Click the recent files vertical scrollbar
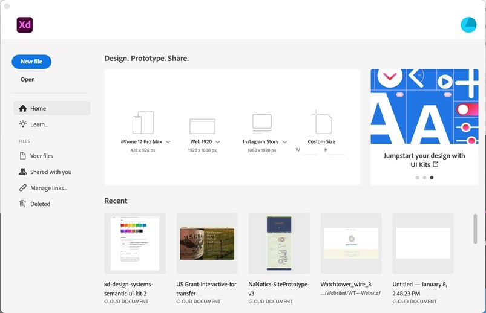The height and width of the screenshot is (313, 486). (x=475, y=229)
